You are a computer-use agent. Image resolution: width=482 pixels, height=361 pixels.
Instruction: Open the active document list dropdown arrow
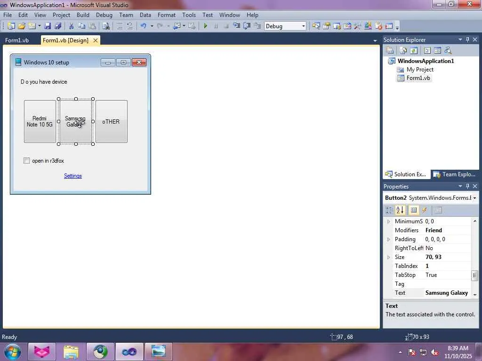[375, 40]
